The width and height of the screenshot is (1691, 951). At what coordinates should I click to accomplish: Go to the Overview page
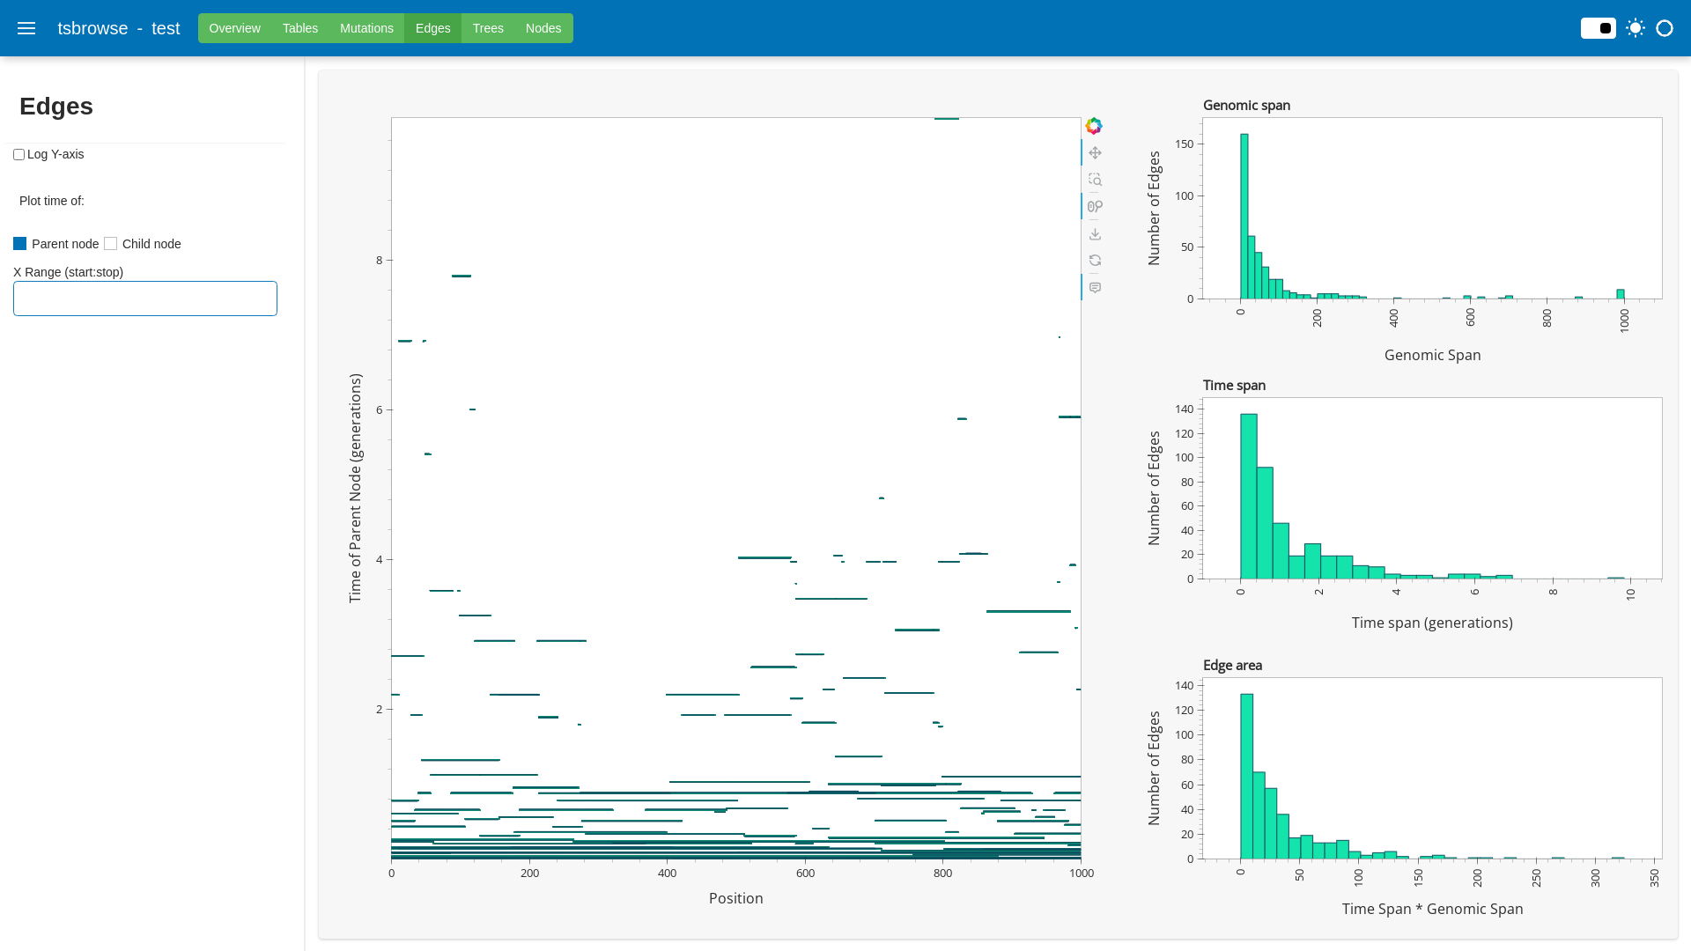click(234, 28)
